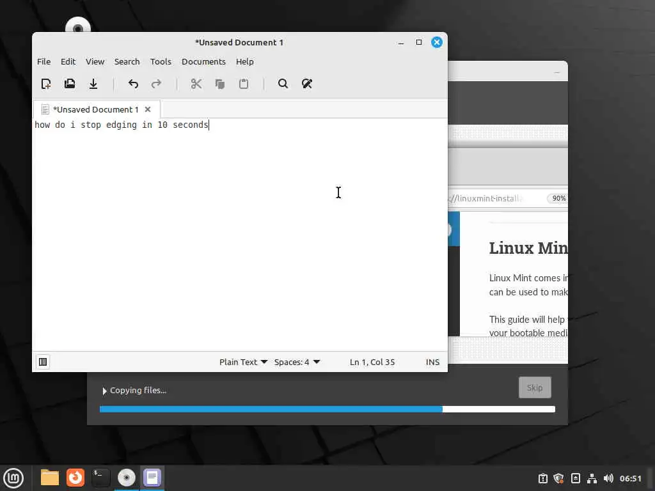Click the Paste clipboard icon
This screenshot has height=491, width=655.
244,84
